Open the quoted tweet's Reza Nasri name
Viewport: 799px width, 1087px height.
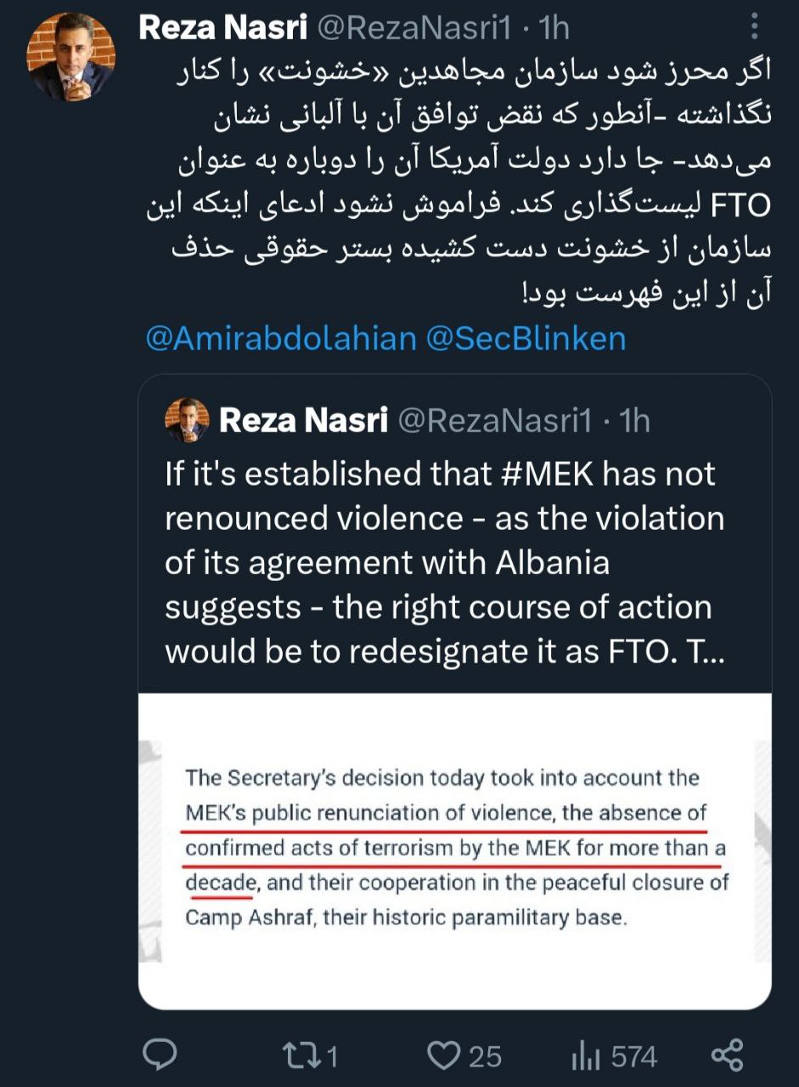303,420
